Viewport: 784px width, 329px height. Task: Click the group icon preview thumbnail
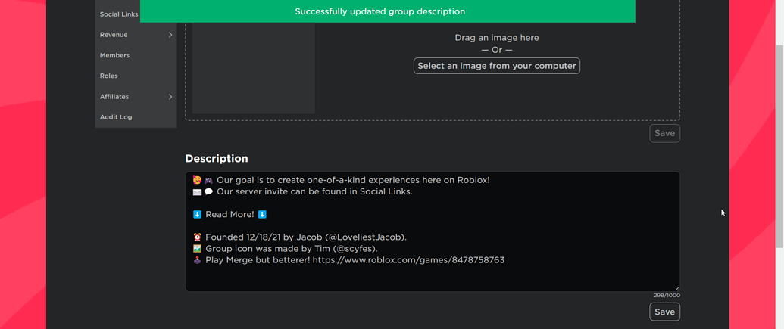[x=254, y=68]
